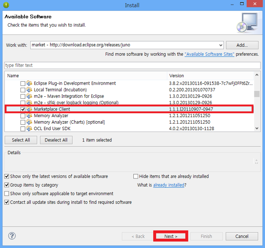Enable Hide items that are already installed
This screenshot has width=265, height=248.
click(x=136, y=176)
